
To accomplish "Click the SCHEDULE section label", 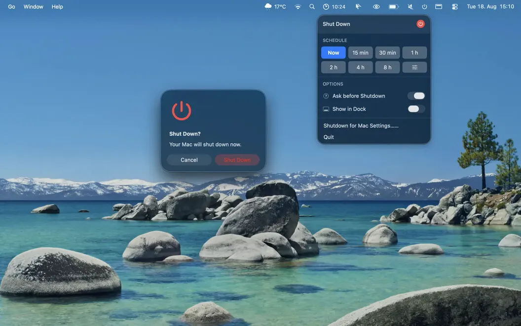I will [x=335, y=40].
